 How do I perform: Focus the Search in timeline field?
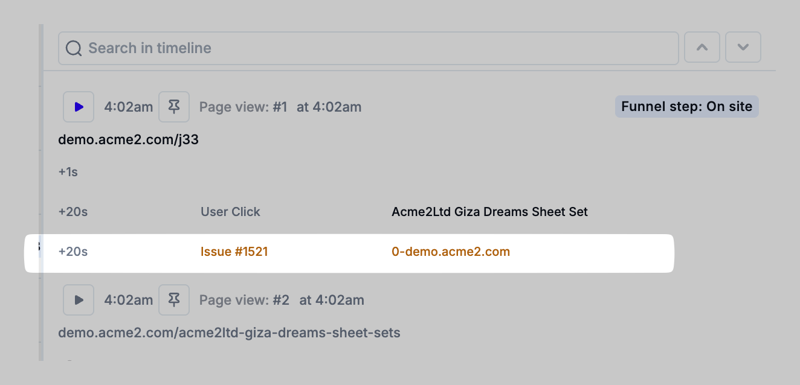375,48
